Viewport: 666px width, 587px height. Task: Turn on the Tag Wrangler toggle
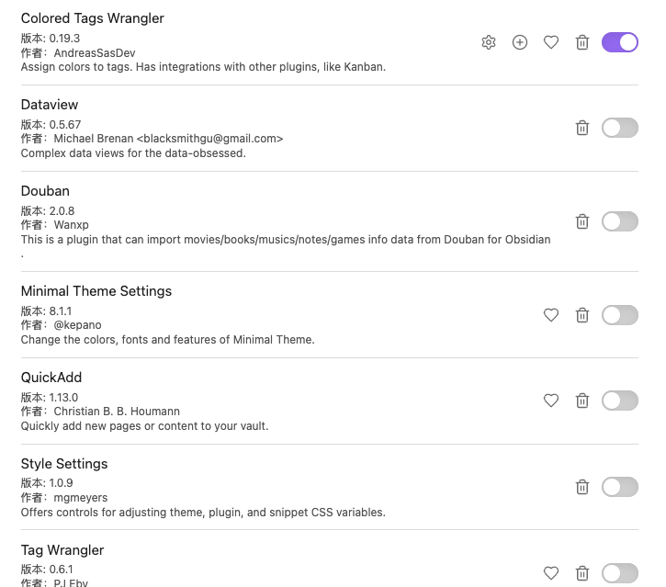pyautogui.click(x=620, y=573)
